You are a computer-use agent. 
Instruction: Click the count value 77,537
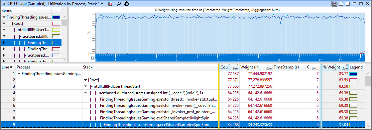click(x=233, y=74)
